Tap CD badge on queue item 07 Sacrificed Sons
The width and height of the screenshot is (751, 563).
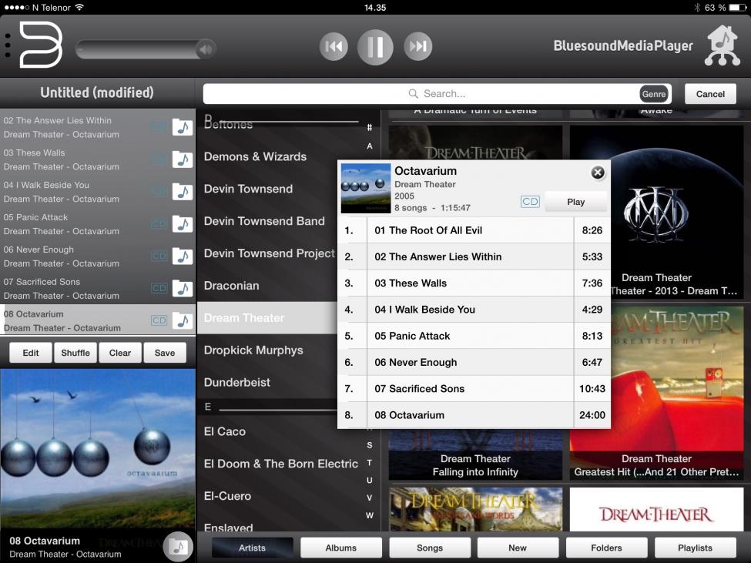click(x=159, y=288)
